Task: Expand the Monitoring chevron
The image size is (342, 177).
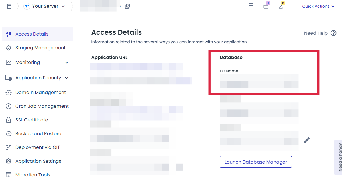Action: pyautogui.click(x=67, y=62)
